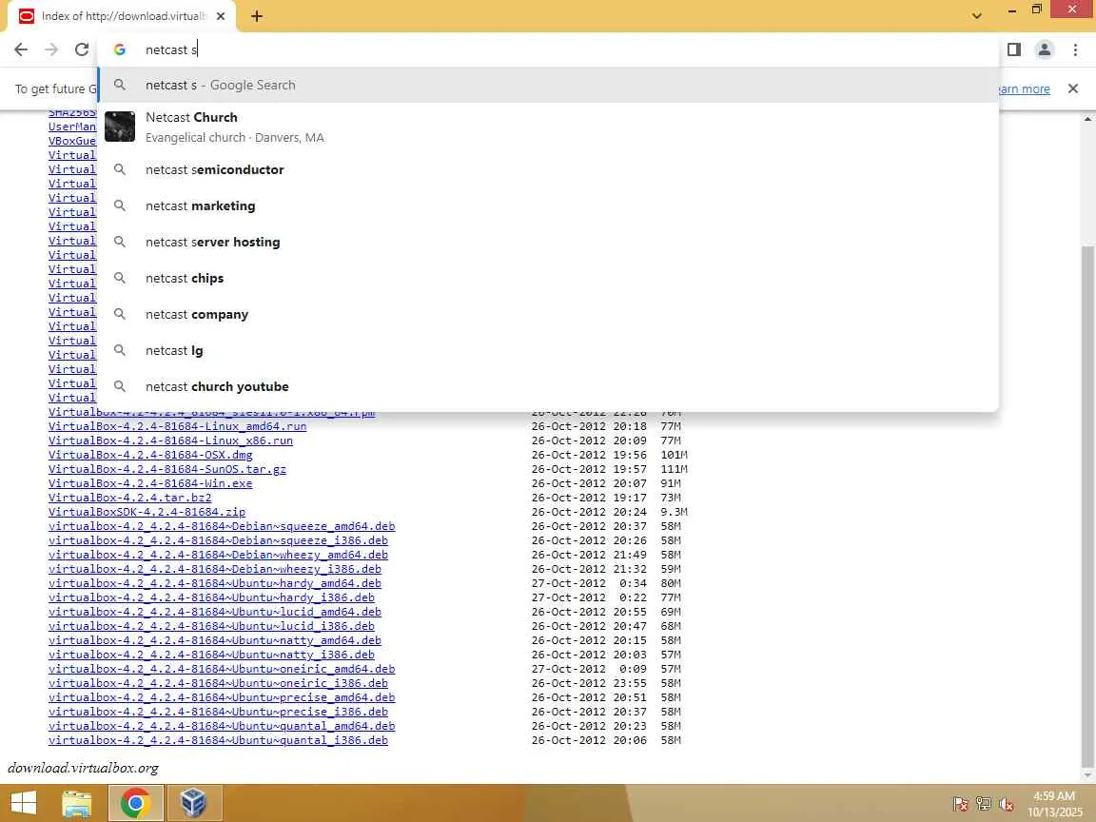Choose the Netcast Church suggestion
Screen dimensions: 1096x822
pos(548,127)
